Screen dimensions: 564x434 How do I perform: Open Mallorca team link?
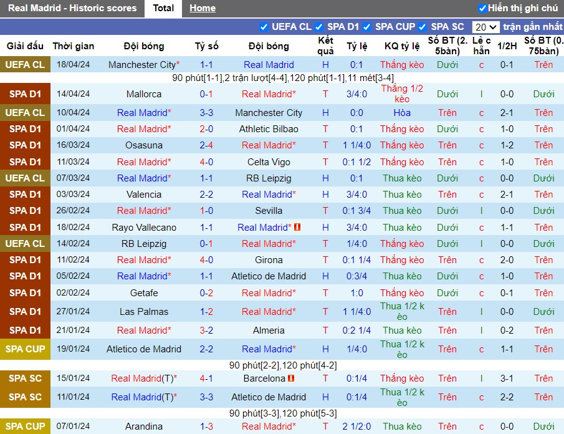tap(144, 94)
